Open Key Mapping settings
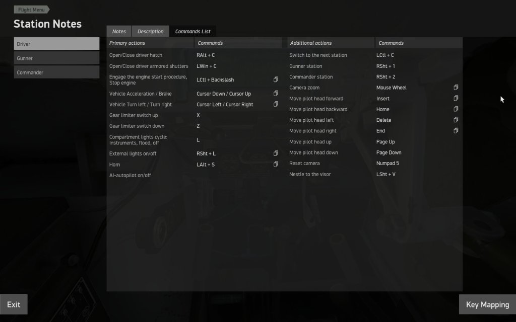The height and width of the screenshot is (322, 516). [487, 304]
